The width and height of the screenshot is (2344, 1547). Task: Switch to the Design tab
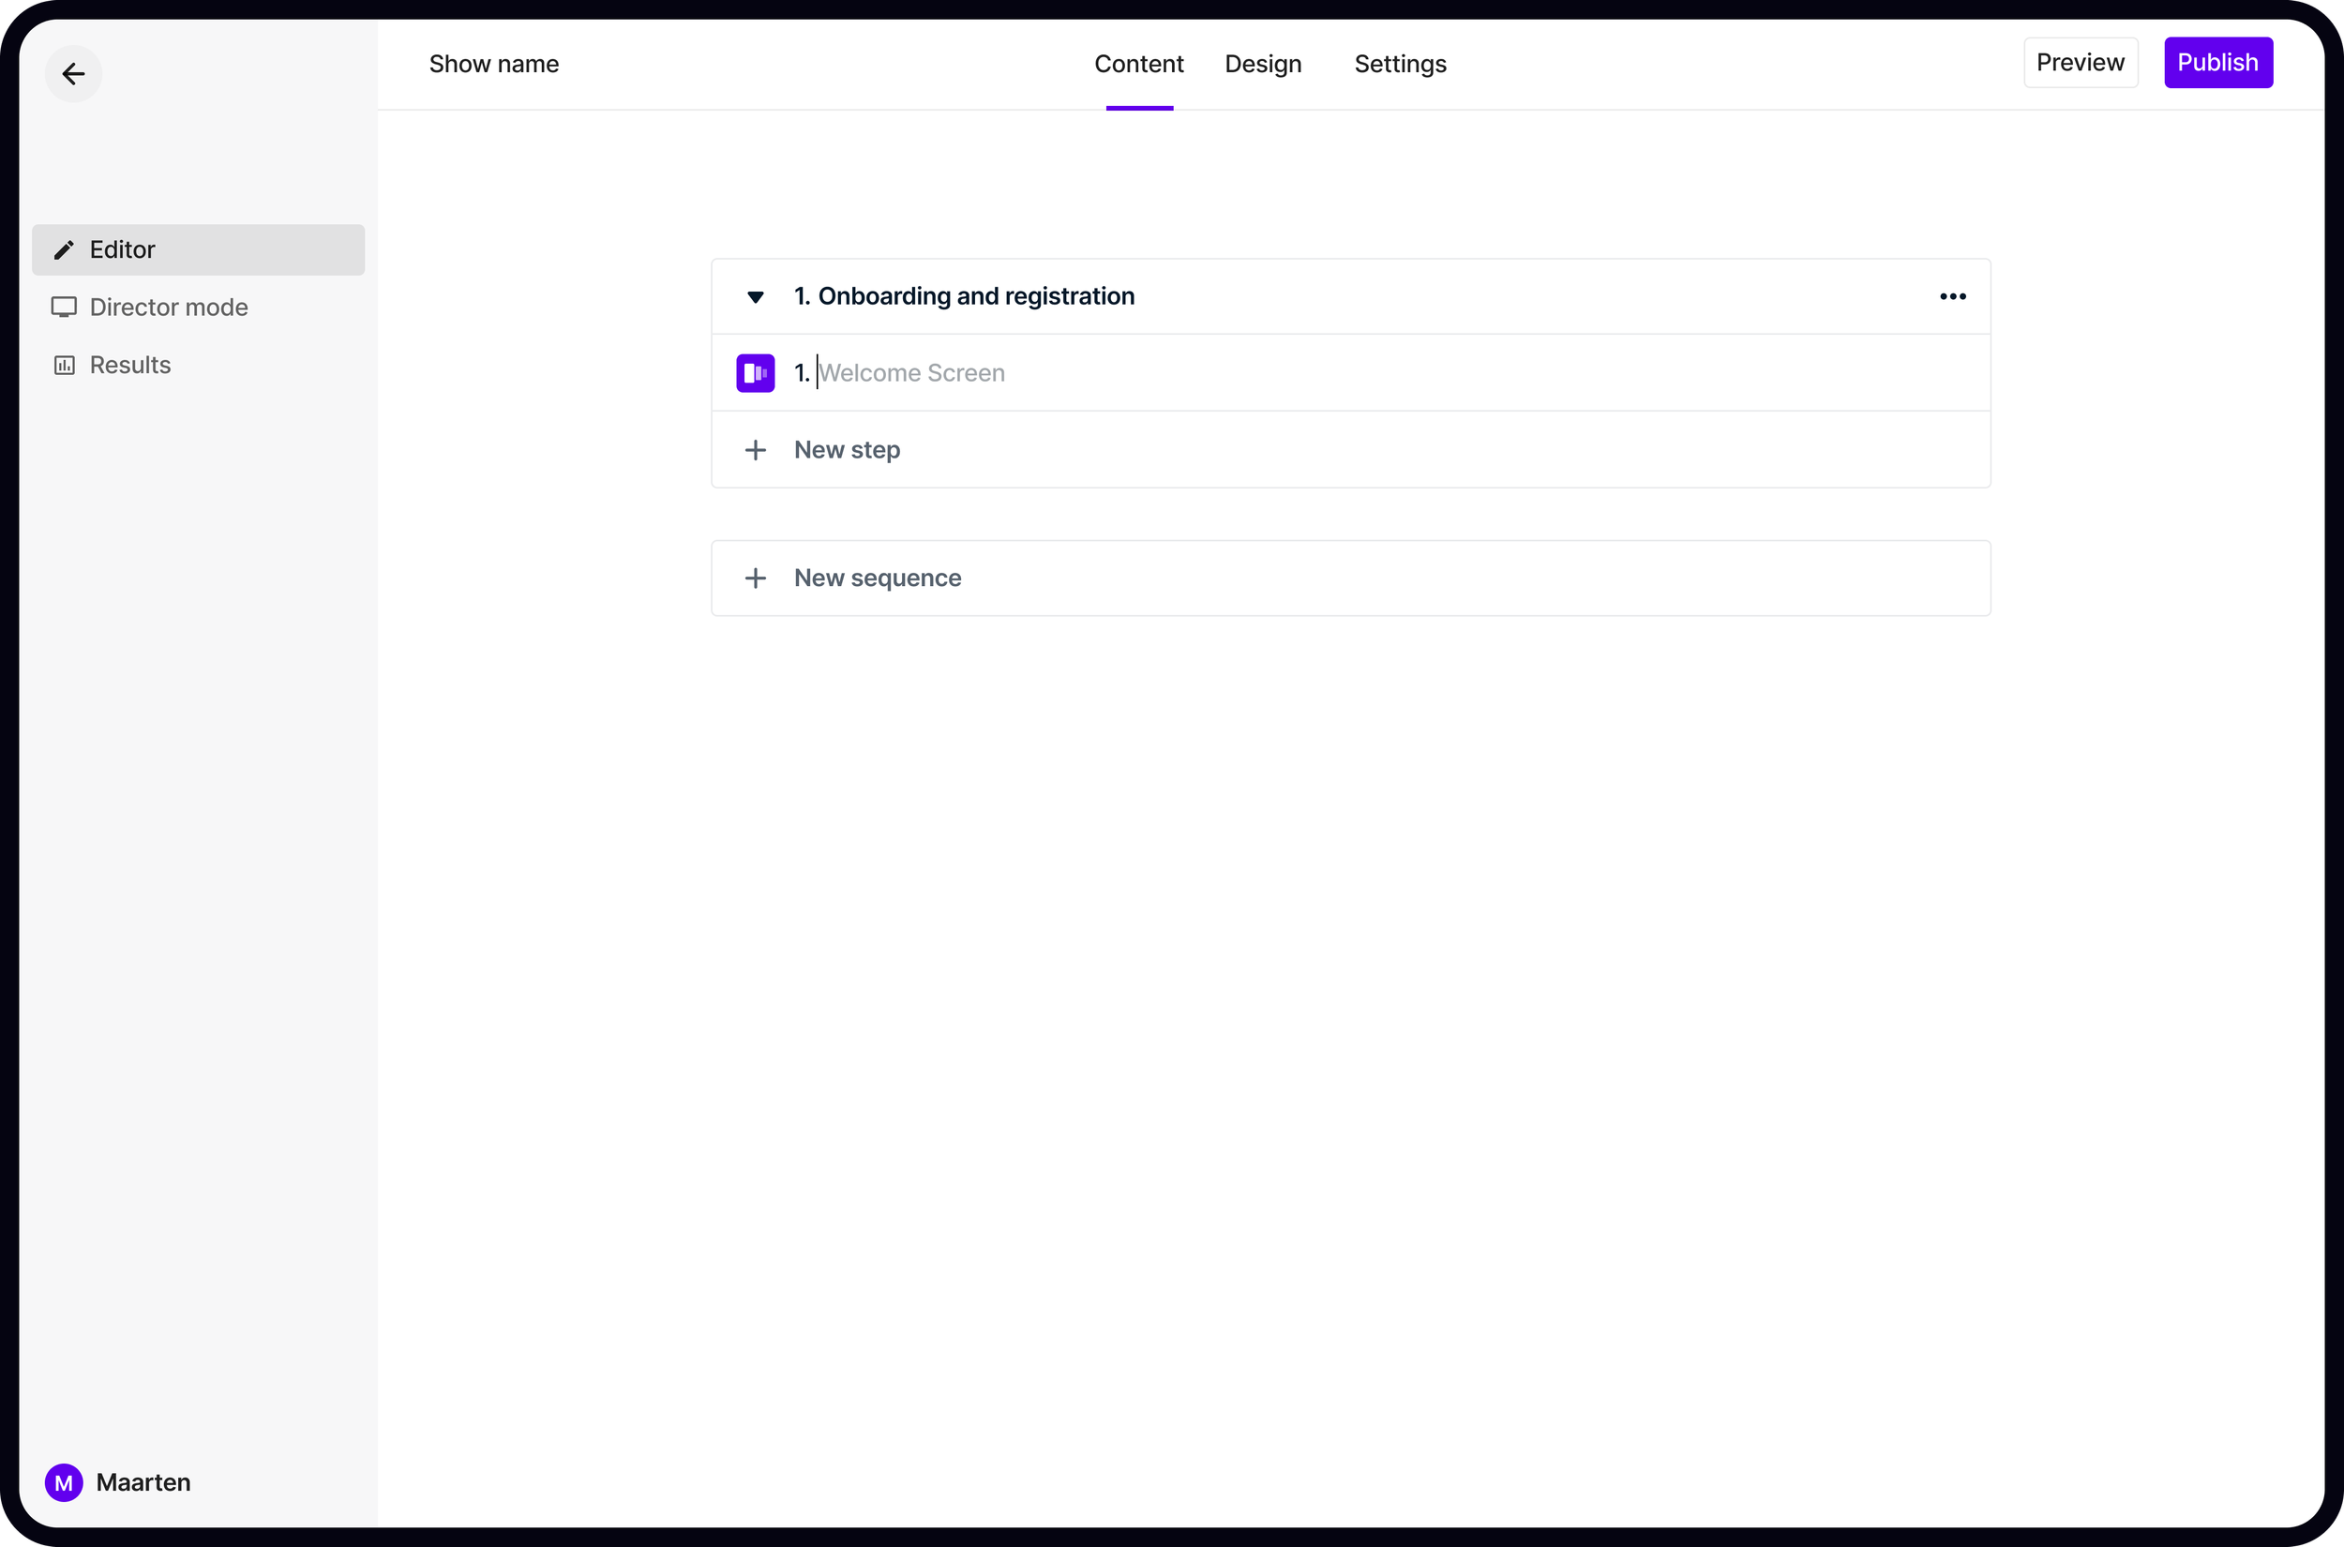(x=1263, y=64)
